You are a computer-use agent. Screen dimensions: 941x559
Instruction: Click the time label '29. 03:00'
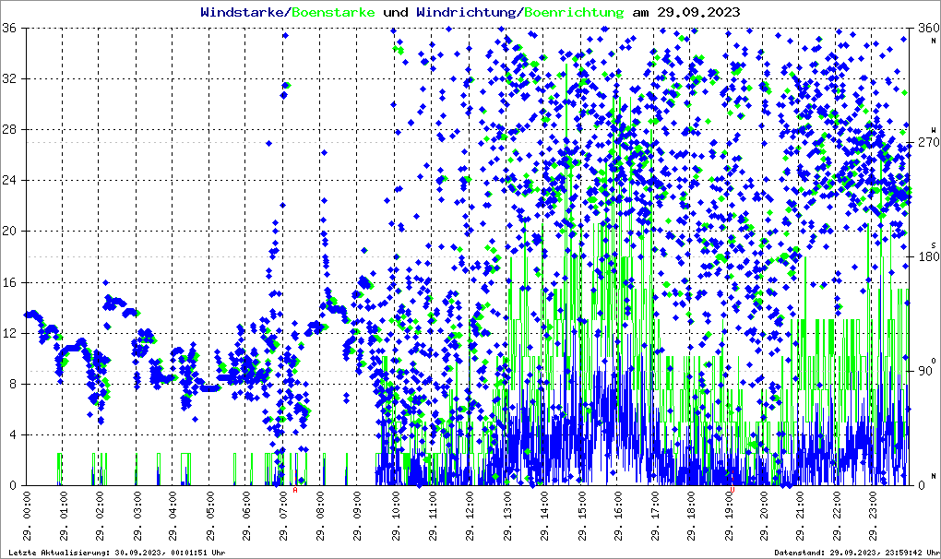click(x=137, y=517)
